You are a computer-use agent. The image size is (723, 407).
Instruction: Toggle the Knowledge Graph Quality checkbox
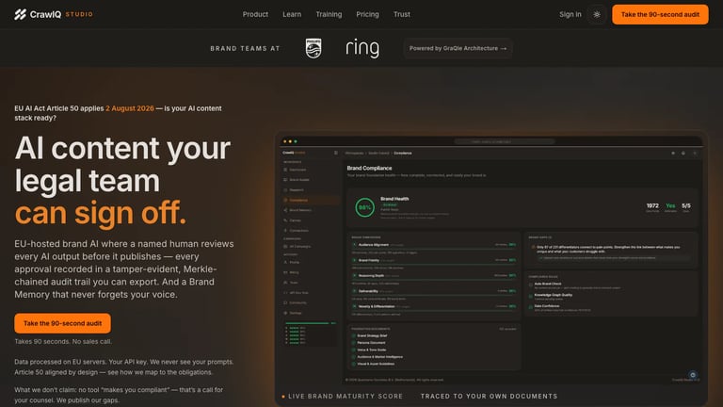(531, 296)
